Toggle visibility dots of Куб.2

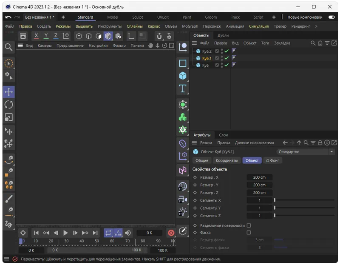tap(221, 51)
